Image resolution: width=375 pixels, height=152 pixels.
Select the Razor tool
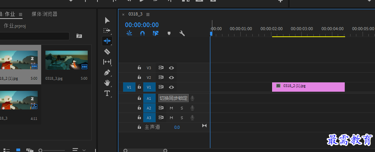[107, 51]
